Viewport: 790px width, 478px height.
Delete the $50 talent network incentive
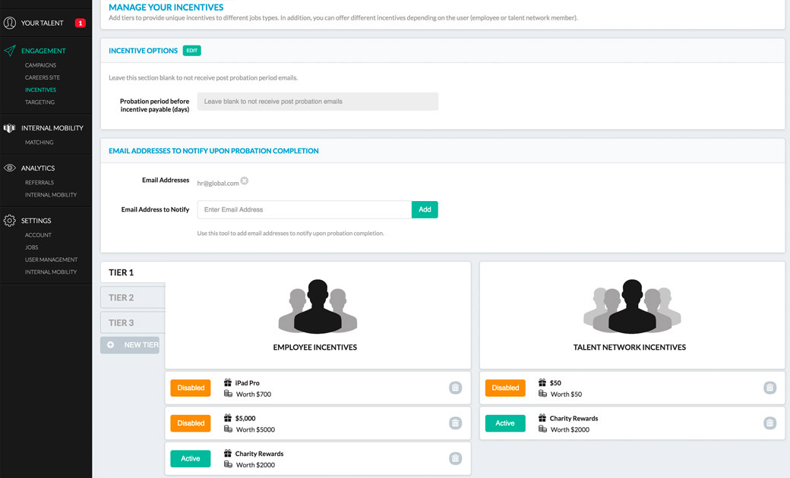[x=769, y=388]
